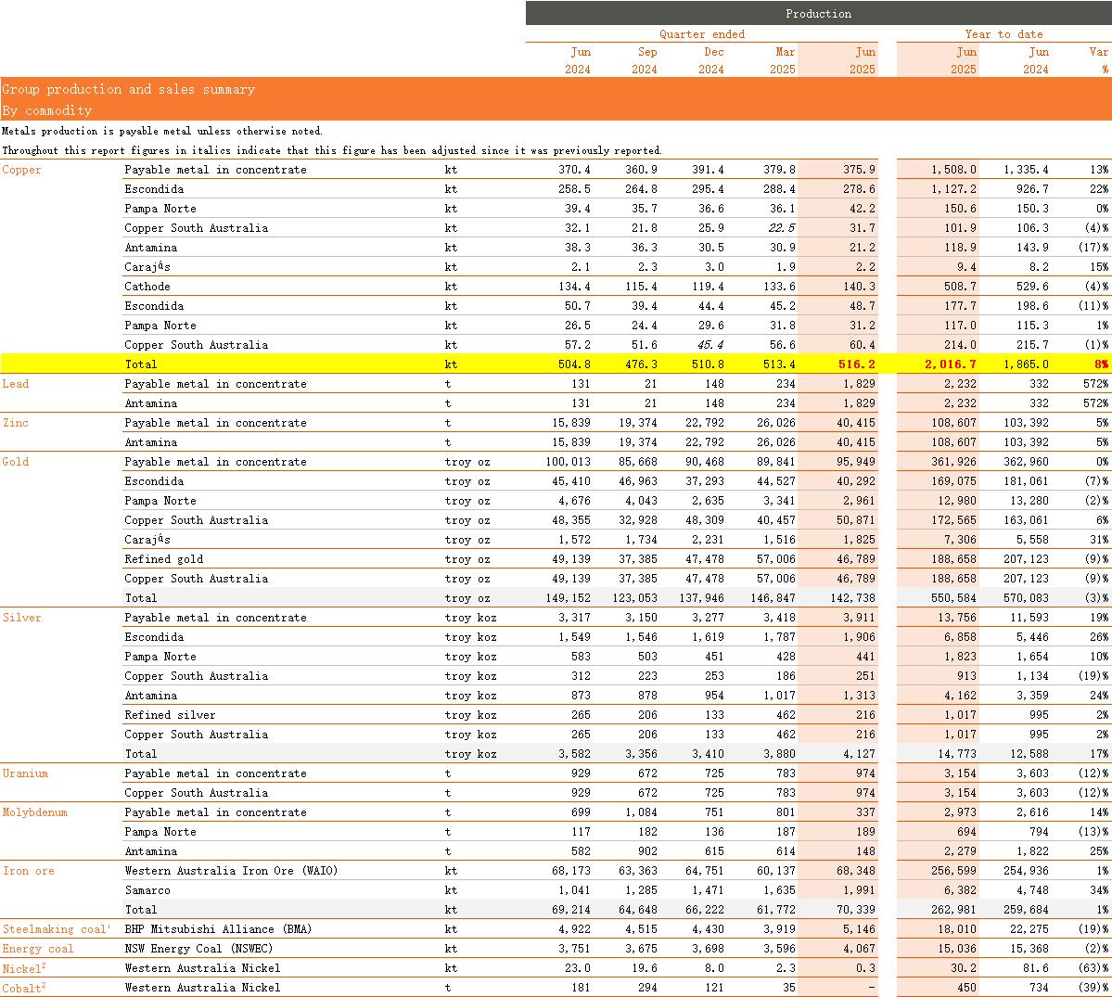Click Western Australia Iron Ore (WAIO) row label
The height and width of the screenshot is (997, 1112).
click(x=231, y=871)
